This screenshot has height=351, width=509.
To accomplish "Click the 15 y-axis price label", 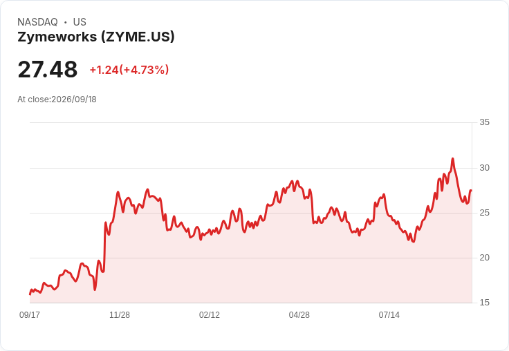I will tap(484, 303).
